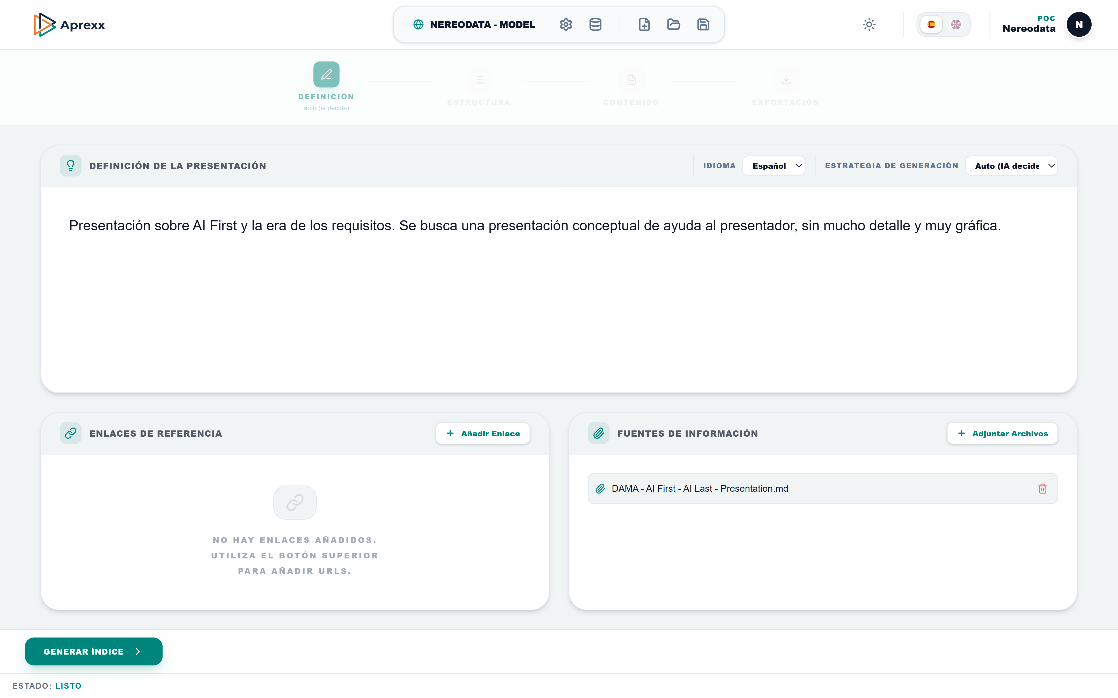Click the globe icon beside NEREODATA - MODEL
Viewport: 1118px width, 698px height.
(418, 25)
